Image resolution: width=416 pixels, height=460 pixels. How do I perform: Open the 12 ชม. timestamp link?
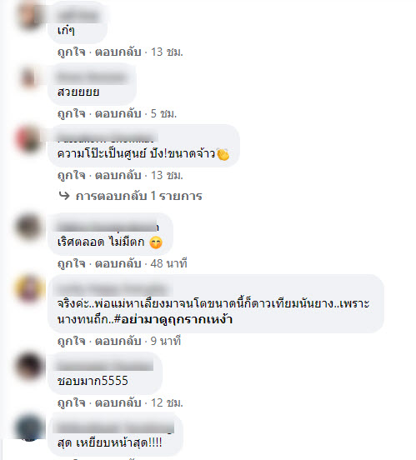[x=167, y=402]
